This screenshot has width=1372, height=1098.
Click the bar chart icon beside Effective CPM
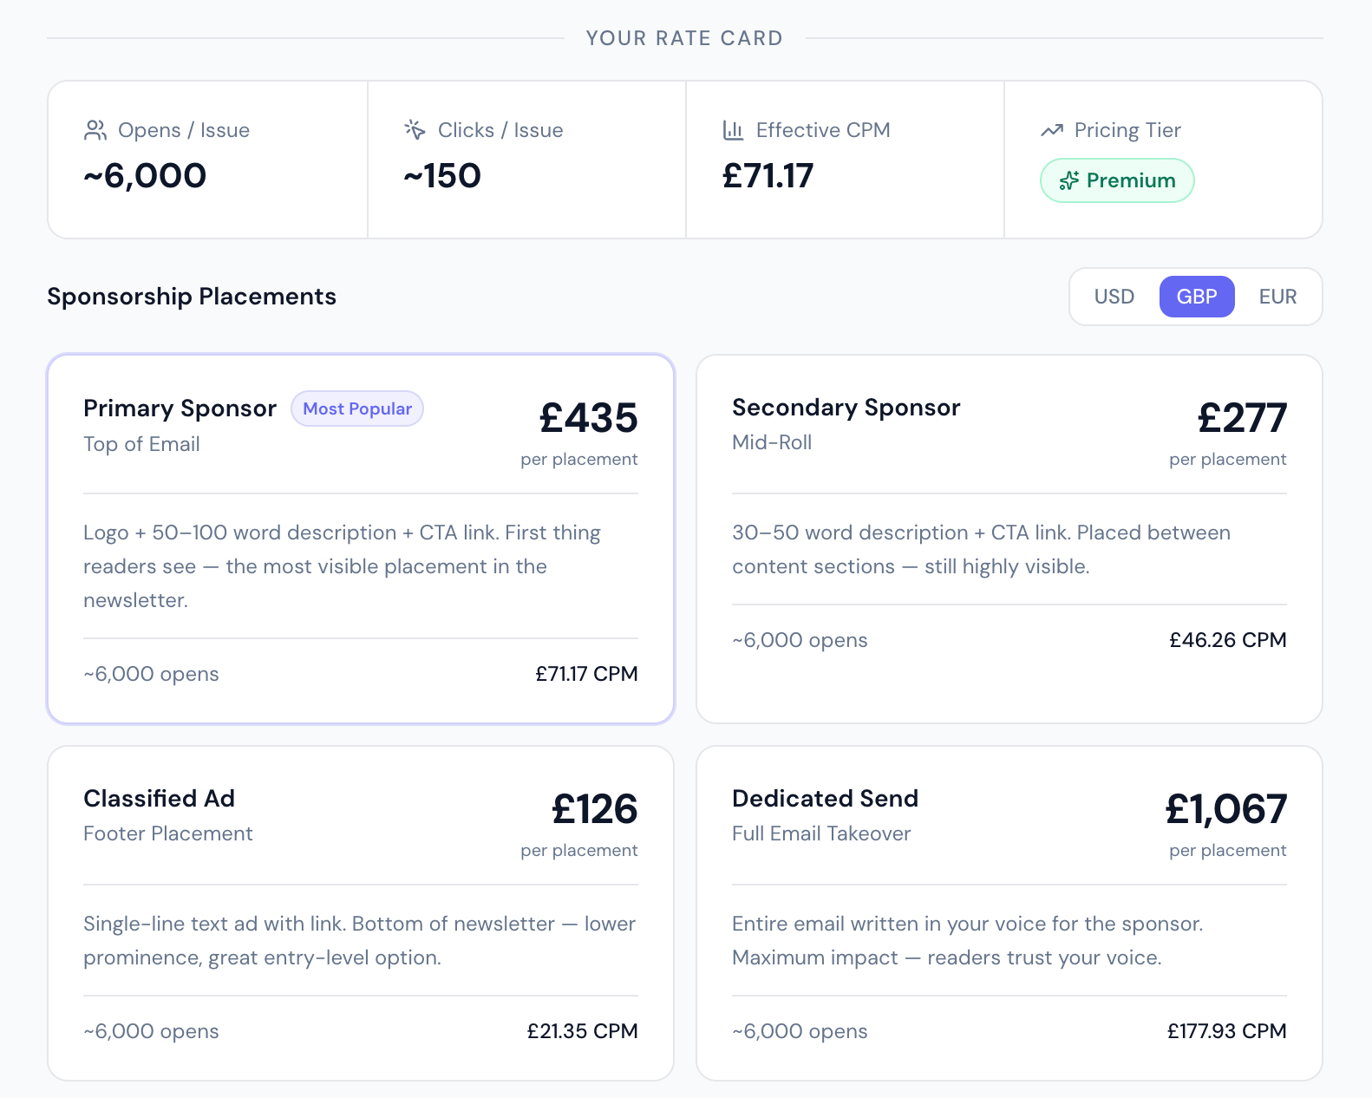click(x=734, y=130)
